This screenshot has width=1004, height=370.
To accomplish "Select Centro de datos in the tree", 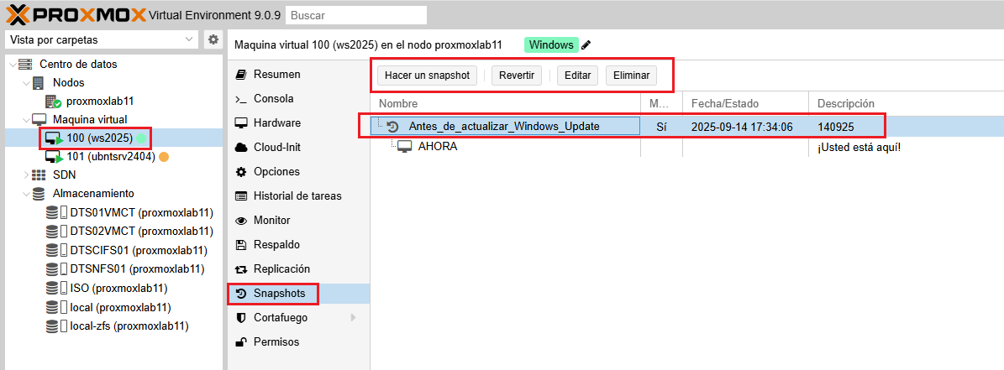I will tap(78, 65).
